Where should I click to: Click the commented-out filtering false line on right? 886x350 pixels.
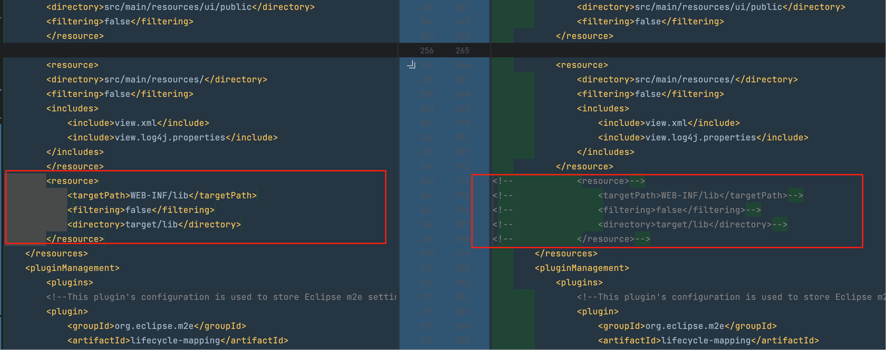679,210
